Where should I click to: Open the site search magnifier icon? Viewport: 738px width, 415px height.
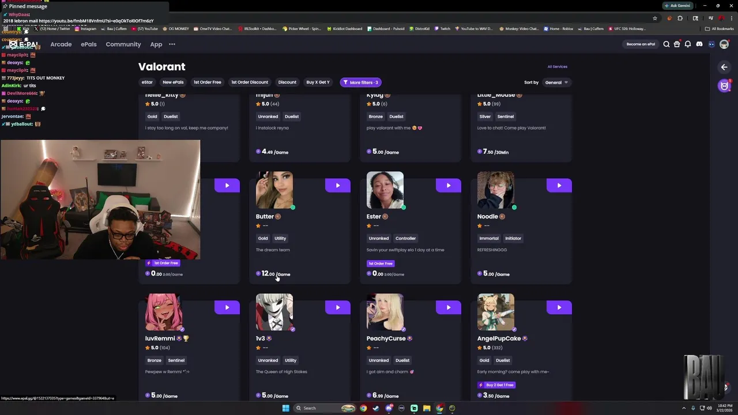point(666,44)
